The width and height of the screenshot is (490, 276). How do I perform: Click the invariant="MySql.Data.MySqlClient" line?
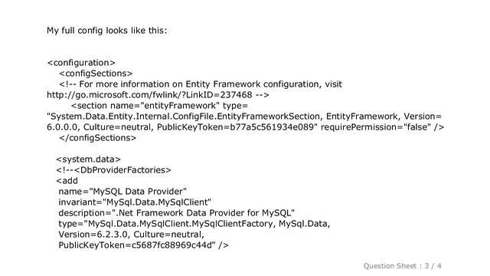[135, 202]
